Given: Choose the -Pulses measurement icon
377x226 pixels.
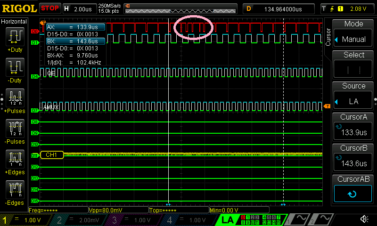Looking at the screenshot, I should click(x=16, y=128).
